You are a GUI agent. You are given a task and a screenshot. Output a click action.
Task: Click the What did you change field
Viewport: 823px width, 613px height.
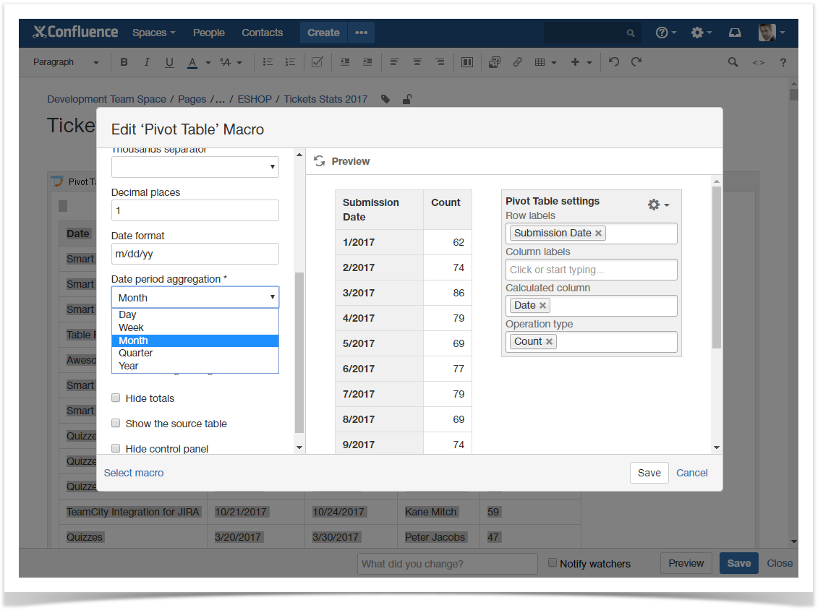click(446, 563)
